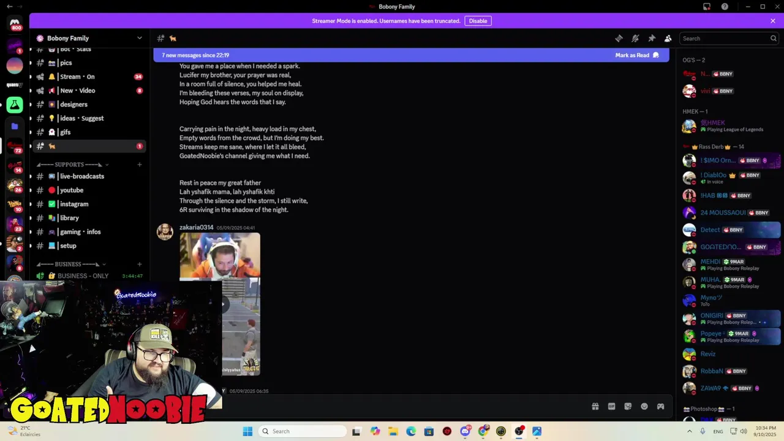784x441 pixels.
Task: Open the designers channel
Action: tap(89, 104)
